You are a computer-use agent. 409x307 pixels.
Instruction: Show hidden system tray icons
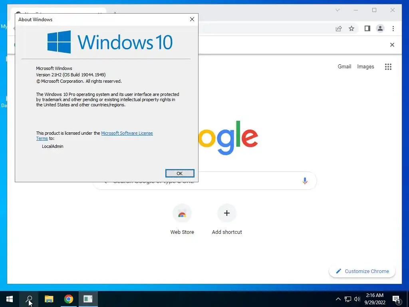click(338, 299)
